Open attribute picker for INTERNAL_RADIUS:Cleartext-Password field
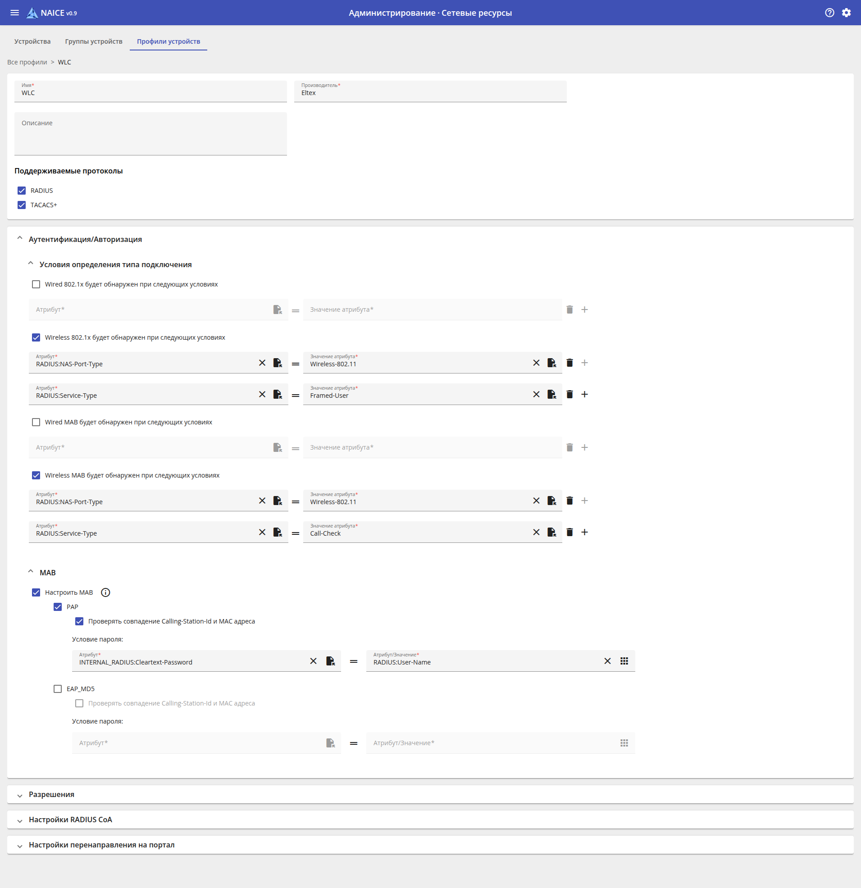This screenshot has width=861, height=888. coord(330,661)
